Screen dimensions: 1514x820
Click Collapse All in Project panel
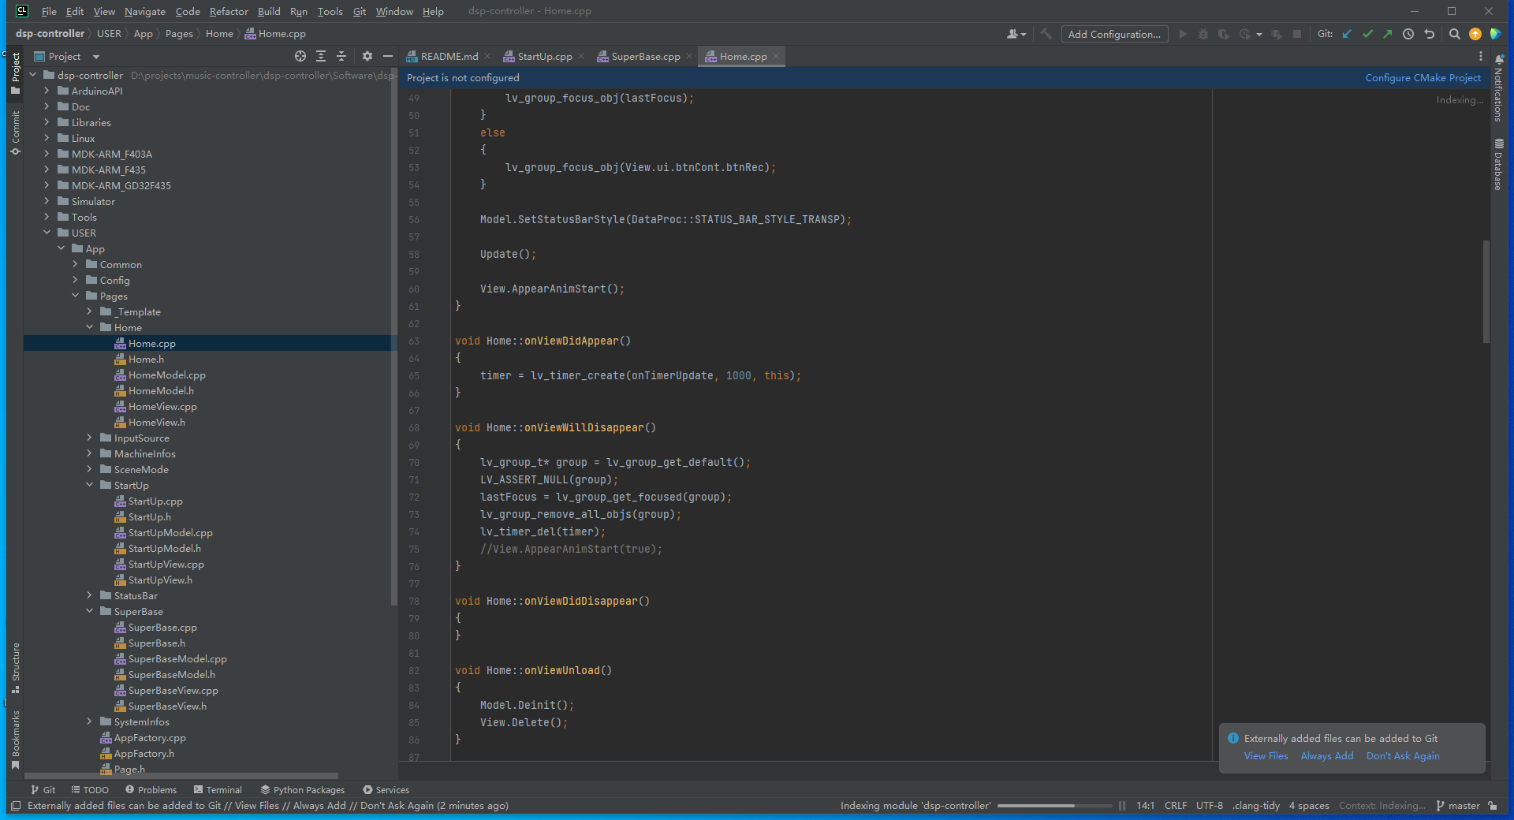pos(341,56)
